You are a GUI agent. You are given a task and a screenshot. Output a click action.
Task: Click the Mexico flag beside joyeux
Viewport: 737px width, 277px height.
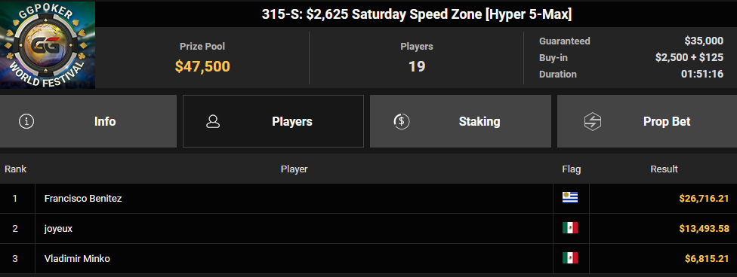[570, 228]
